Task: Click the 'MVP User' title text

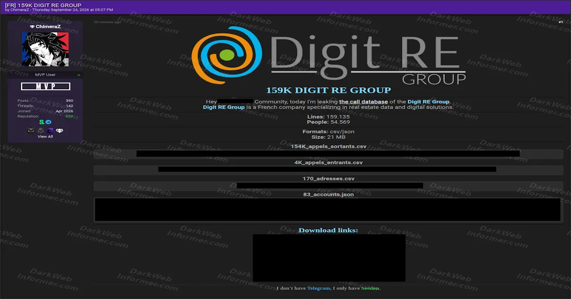Action: (45, 75)
